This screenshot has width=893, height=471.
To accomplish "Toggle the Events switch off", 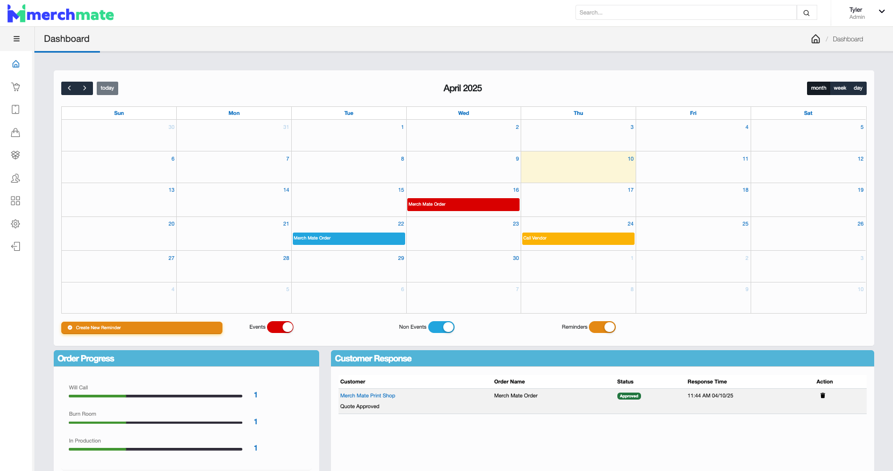I will (280, 327).
